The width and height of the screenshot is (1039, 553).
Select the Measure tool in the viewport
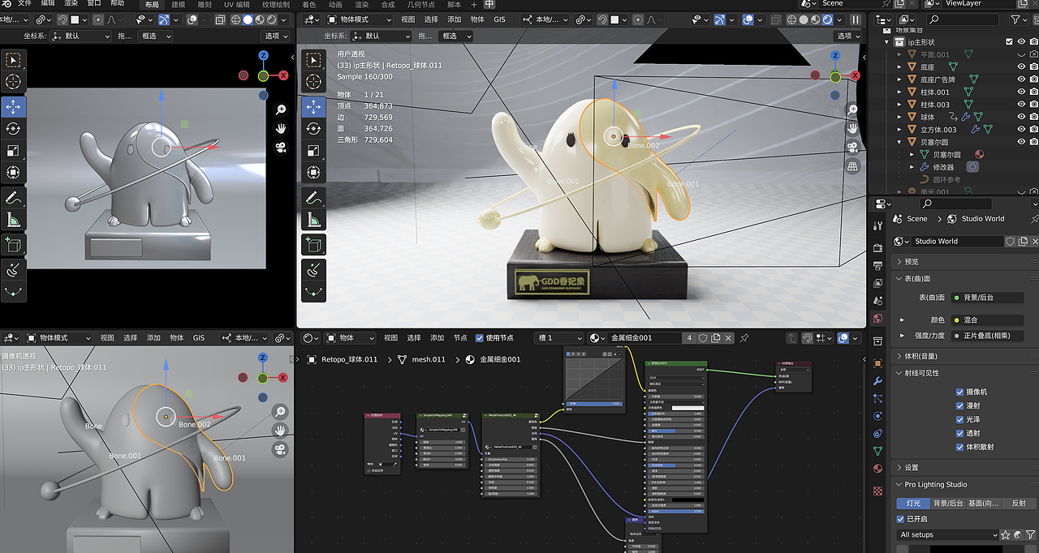coord(313,219)
